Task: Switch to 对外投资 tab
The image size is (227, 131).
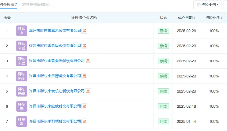Action: [x=8, y=5]
